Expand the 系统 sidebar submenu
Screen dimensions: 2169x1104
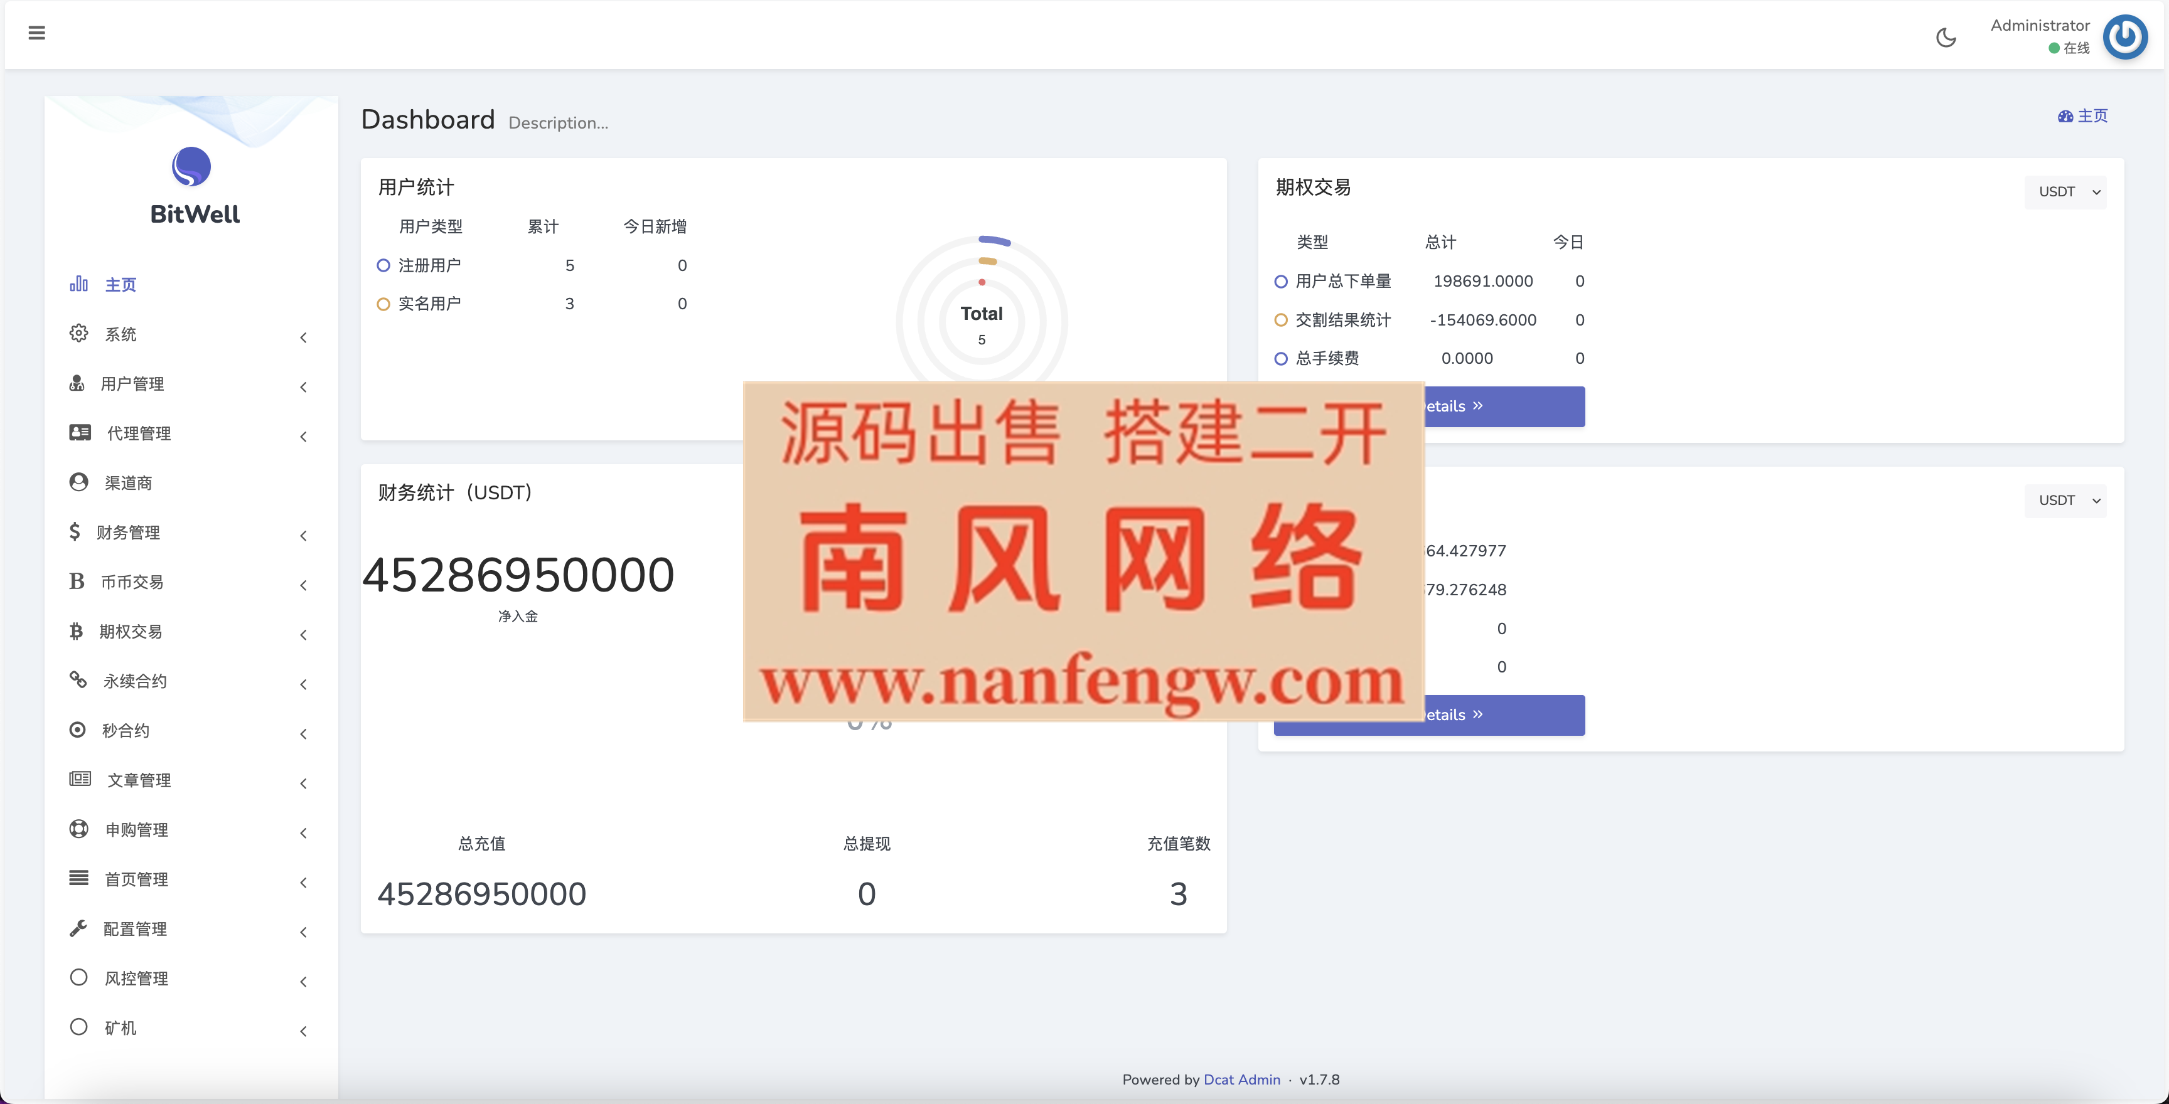click(x=303, y=337)
